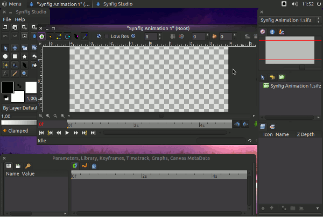This screenshot has width=323, height=217.
Task: Open the Help menu
Action: click(20, 19)
